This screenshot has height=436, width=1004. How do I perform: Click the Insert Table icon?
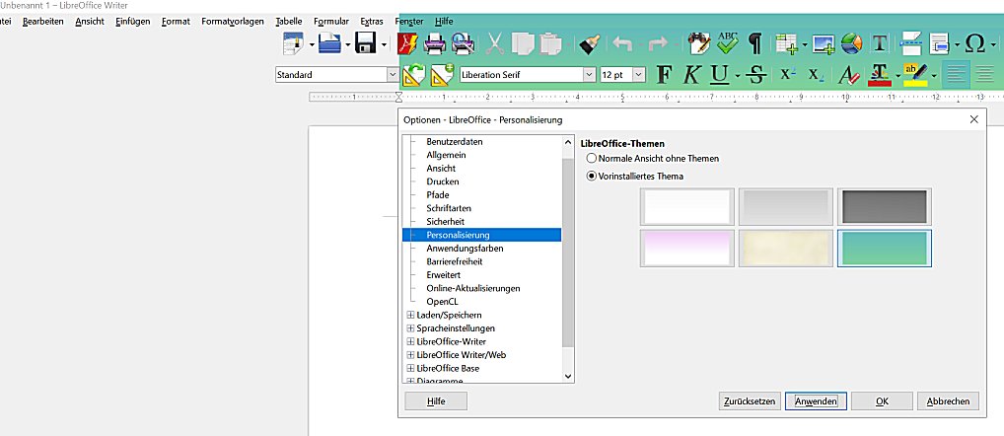(x=786, y=43)
